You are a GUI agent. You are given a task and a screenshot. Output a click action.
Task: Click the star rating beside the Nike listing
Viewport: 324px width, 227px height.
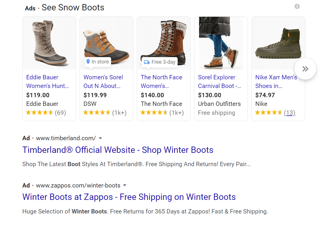[268, 112]
